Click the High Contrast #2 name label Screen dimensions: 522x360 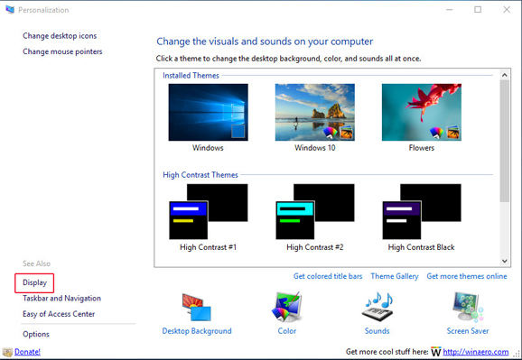[x=314, y=247]
